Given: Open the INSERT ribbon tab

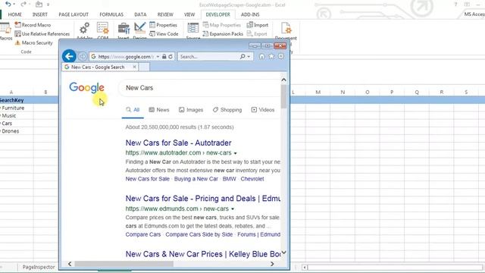Looking at the screenshot, I should point(40,14).
